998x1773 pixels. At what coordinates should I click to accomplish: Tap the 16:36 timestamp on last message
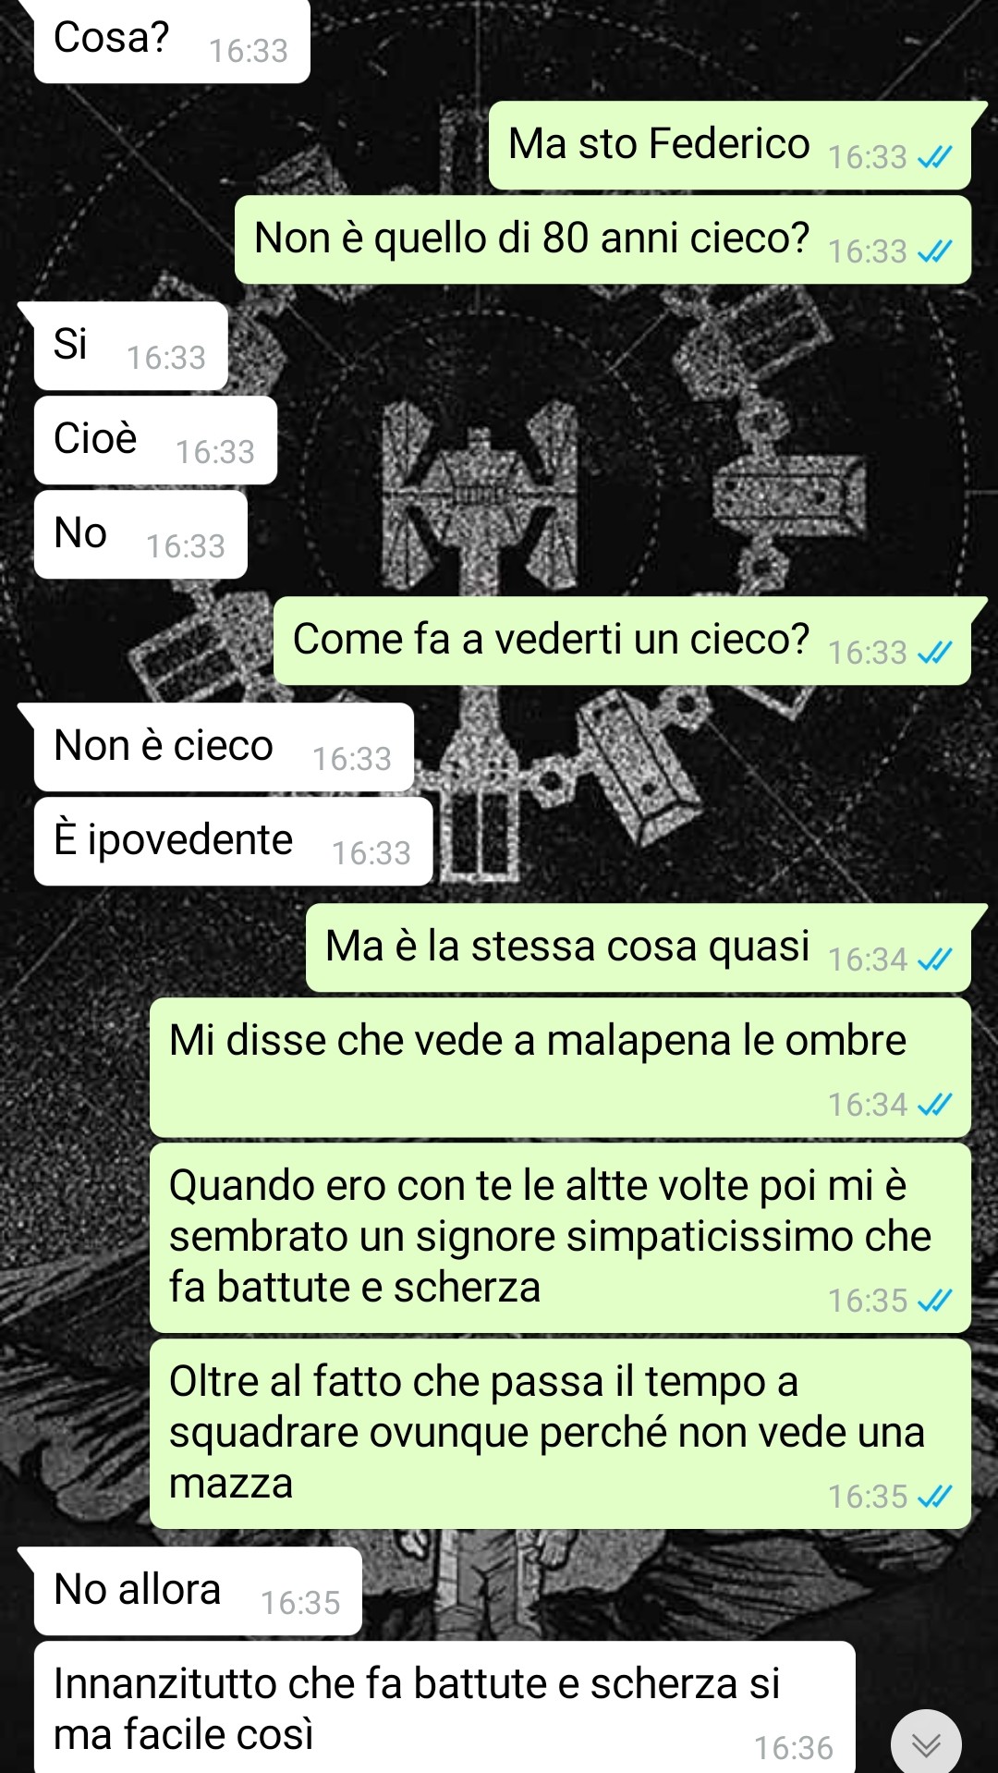[793, 1748]
